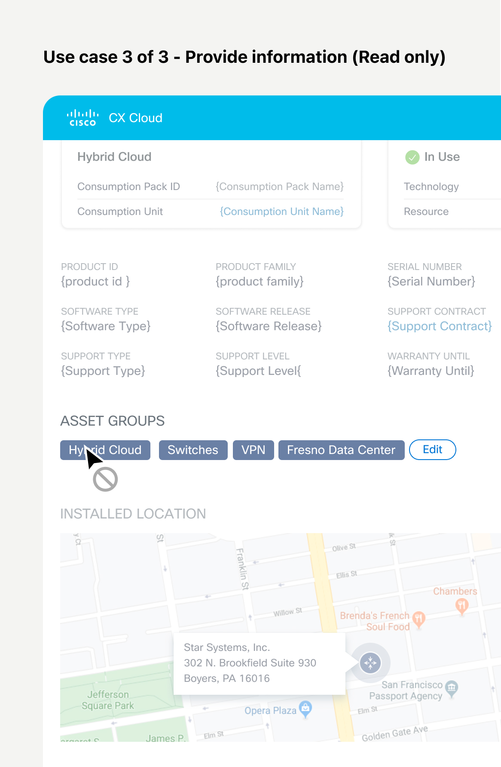
Task: Click the Opera Plaza shopping pin
Action: coord(305,708)
